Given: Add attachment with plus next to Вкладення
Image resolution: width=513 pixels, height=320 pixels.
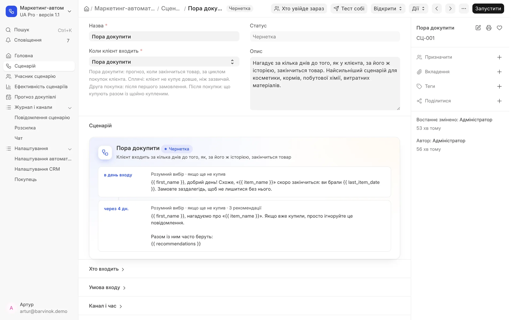Looking at the screenshot, I should coord(499,72).
